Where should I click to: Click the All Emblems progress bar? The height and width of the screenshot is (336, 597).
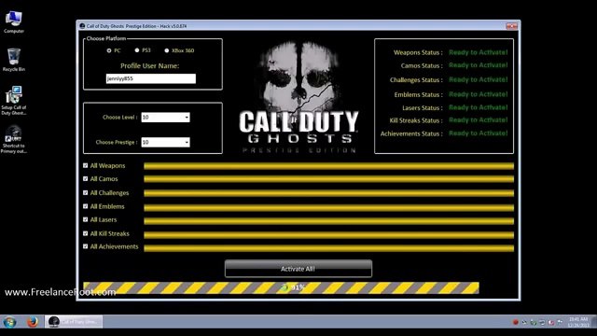point(329,207)
